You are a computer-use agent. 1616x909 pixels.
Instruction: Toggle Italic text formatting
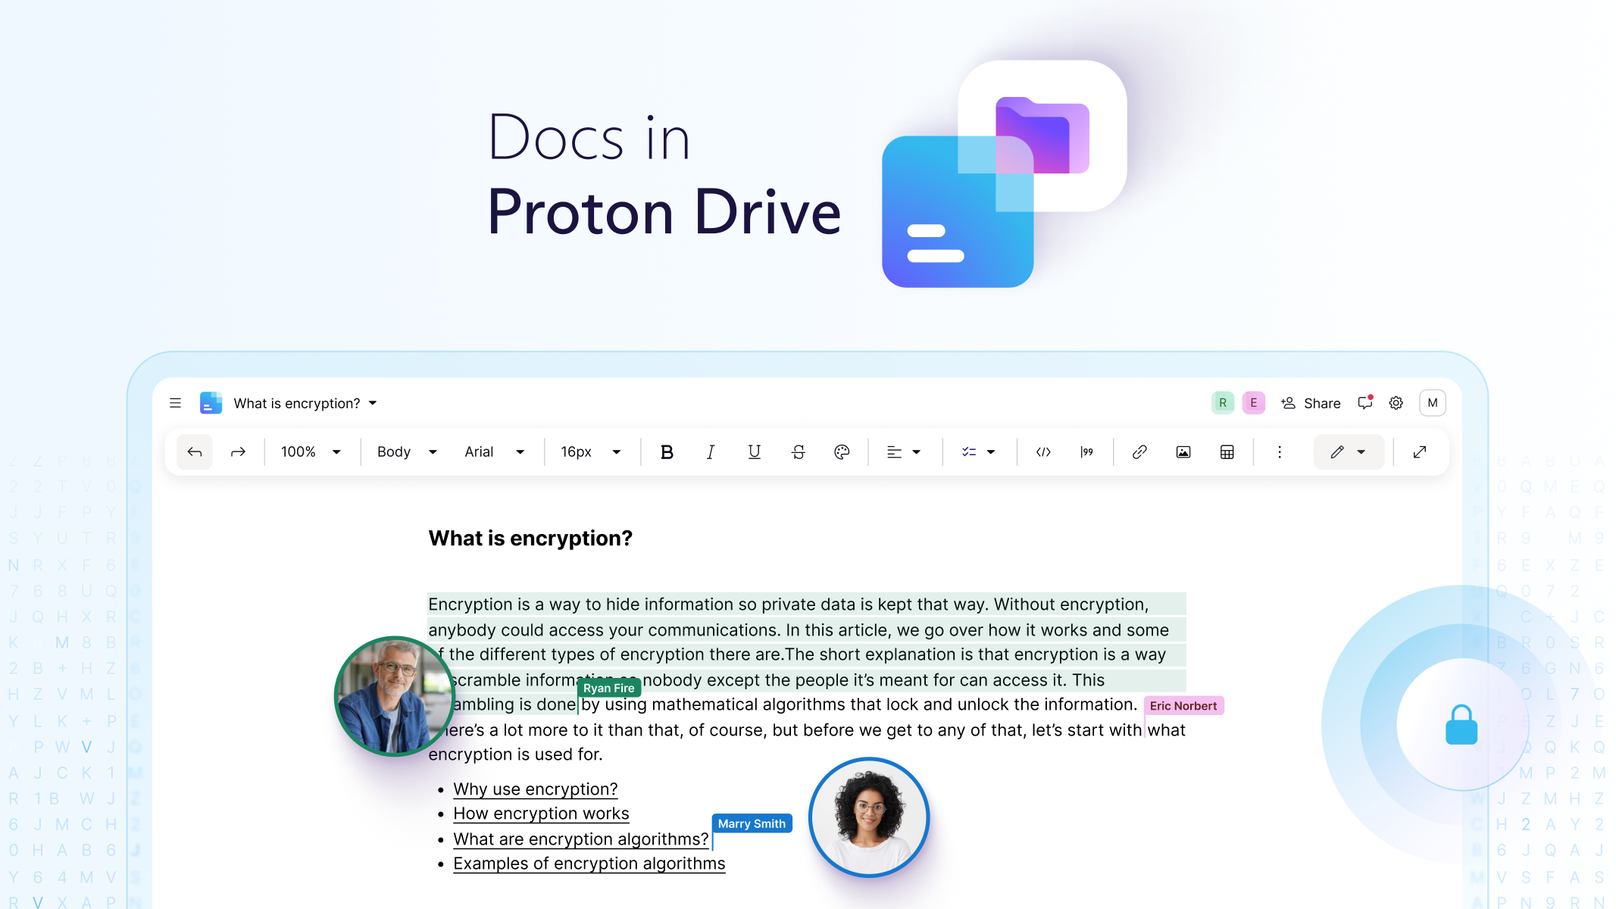[709, 451]
